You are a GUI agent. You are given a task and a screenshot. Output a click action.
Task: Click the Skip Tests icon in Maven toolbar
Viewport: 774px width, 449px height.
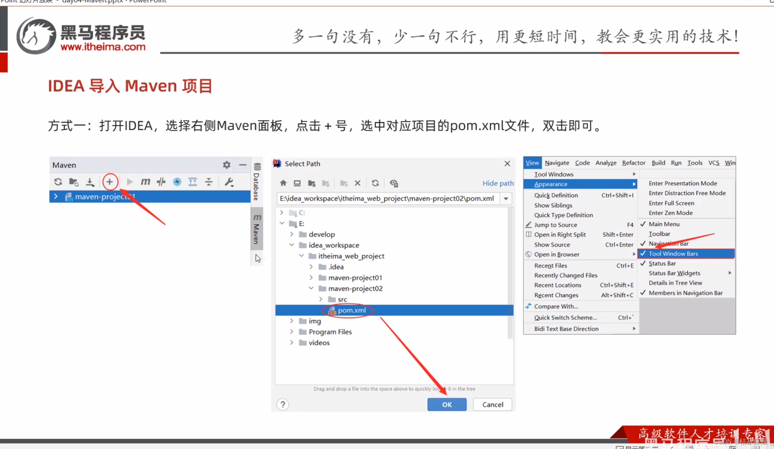pyautogui.click(x=161, y=182)
